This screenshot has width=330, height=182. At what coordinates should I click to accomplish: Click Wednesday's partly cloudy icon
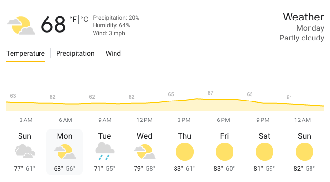click(145, 152)
